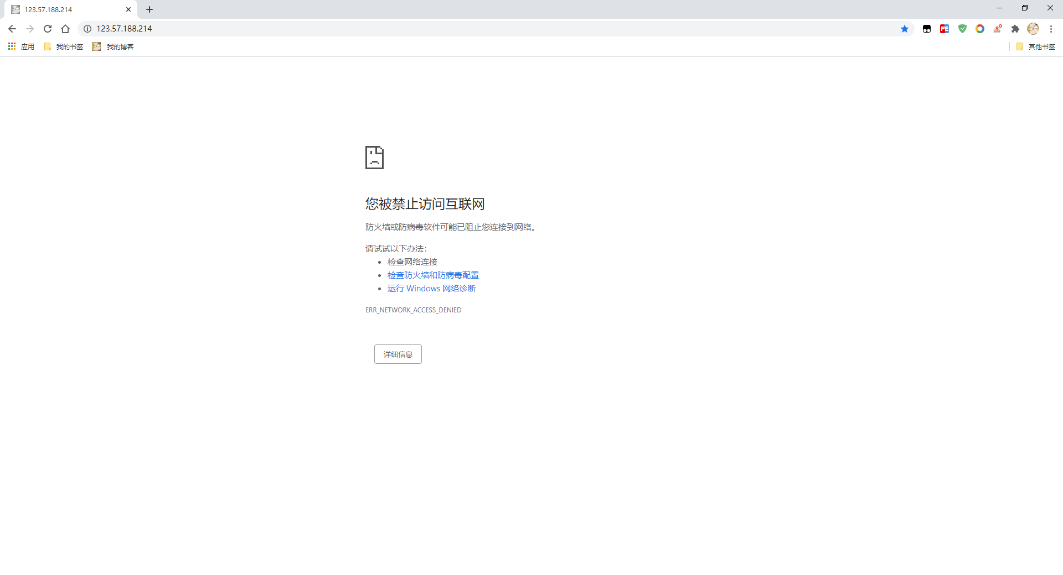The image size is (1063, 575).
Task: Open the home page button
Action: tap(65, 29)
